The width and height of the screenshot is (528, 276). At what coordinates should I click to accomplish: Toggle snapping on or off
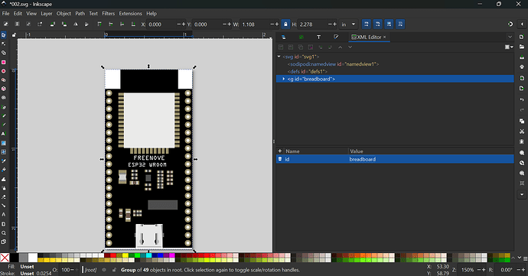[x=510, y=24]
